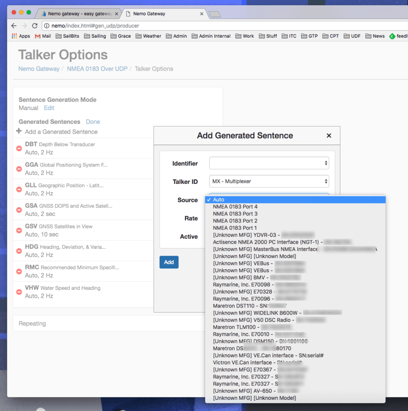Open the Grace bookmarks folder

pos(121,36)
